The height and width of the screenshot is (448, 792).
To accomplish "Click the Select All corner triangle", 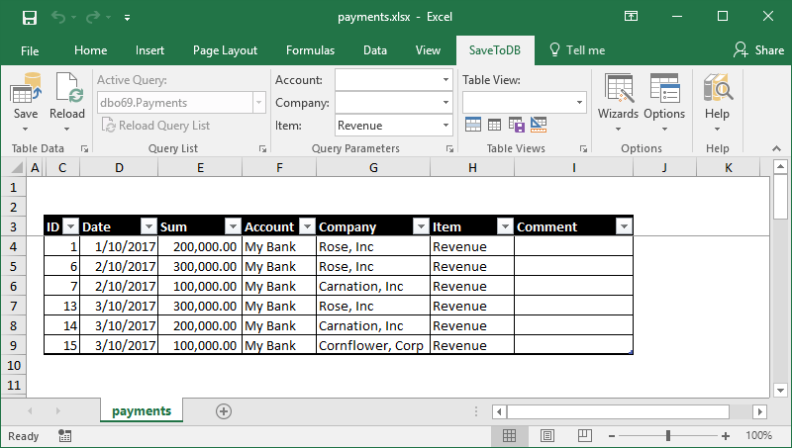I will pyautogui.click(x=17, y=167).
